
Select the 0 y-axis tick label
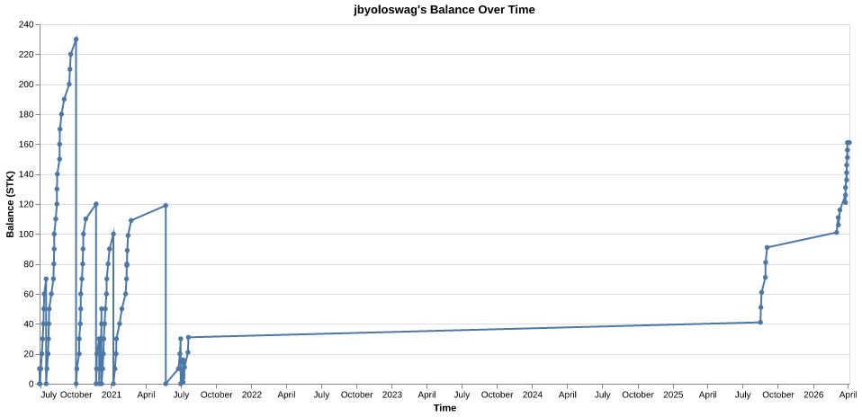tap(31, 384)
